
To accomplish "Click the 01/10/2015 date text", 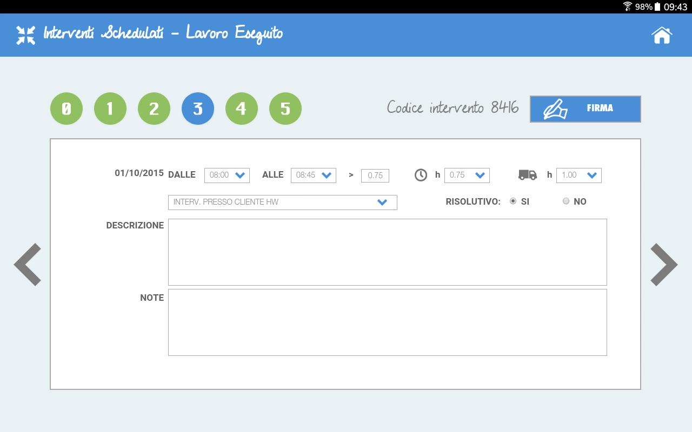I will [x=139, y=173].
